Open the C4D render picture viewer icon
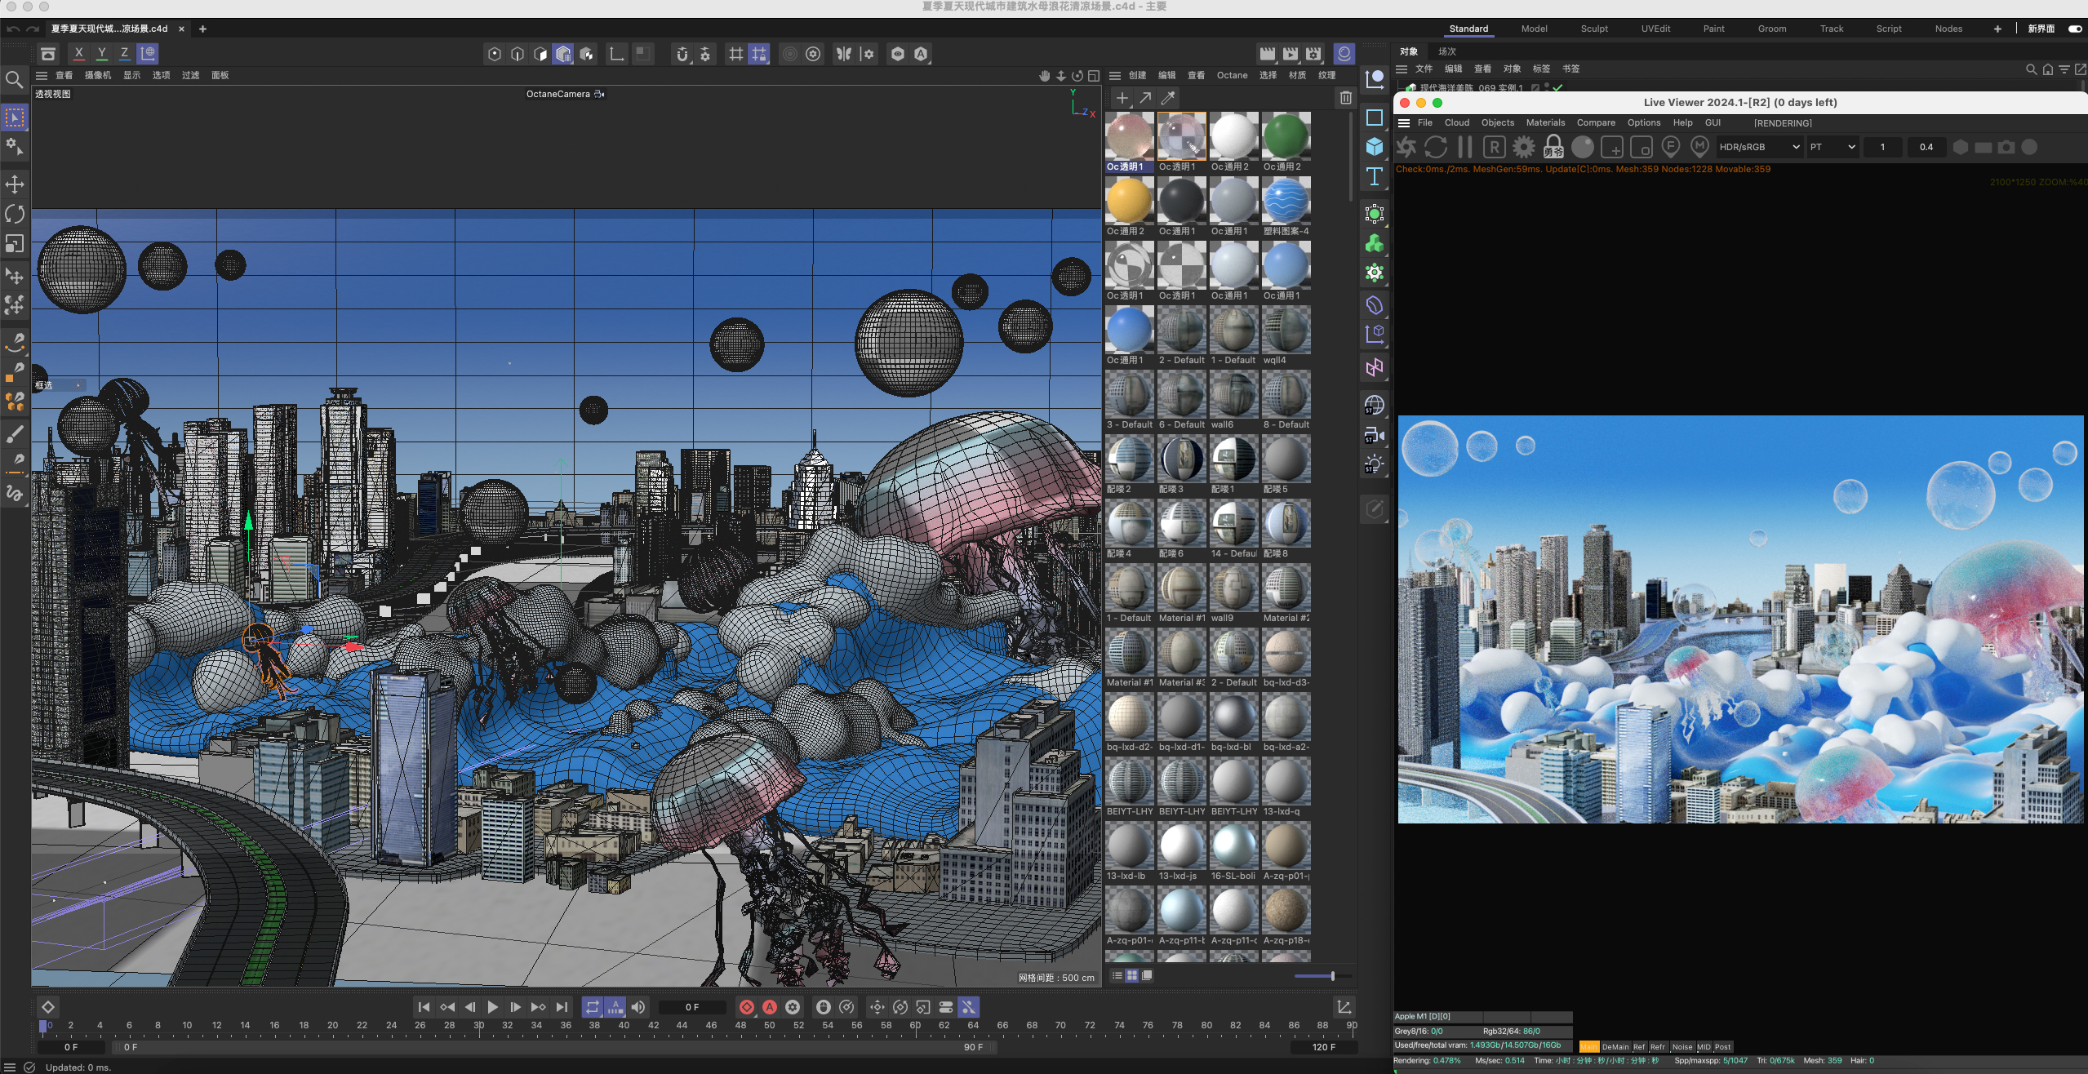 click(1290, 54)
